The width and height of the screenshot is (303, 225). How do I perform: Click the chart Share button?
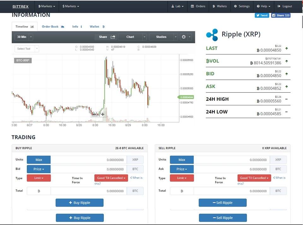(x=107, y=37)
